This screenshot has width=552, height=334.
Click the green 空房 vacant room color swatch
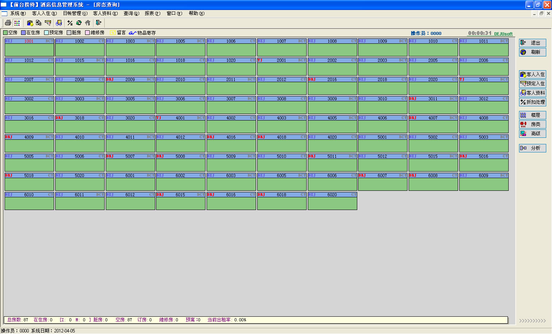5,33
